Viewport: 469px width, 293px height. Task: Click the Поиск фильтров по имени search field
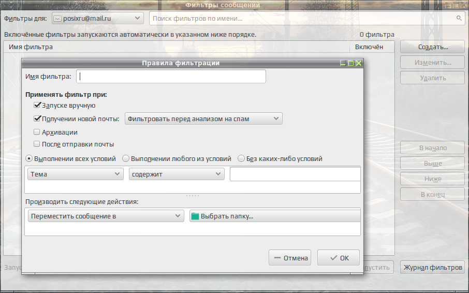tap(307, 18)
